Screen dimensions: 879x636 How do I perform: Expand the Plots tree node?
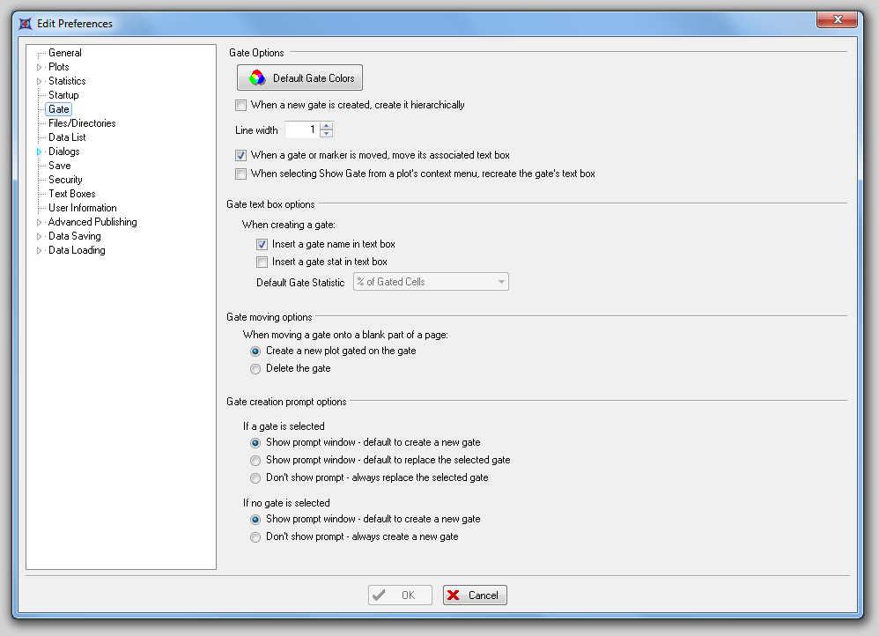click(x=39, y=67)
